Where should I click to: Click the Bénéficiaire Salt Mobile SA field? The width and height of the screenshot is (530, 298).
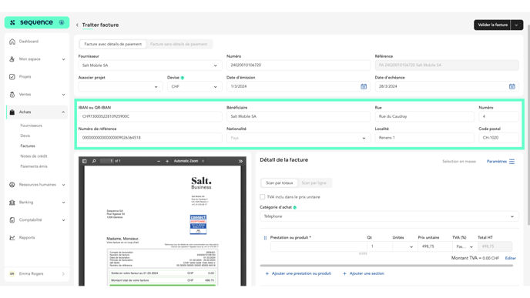coord(298,116)
